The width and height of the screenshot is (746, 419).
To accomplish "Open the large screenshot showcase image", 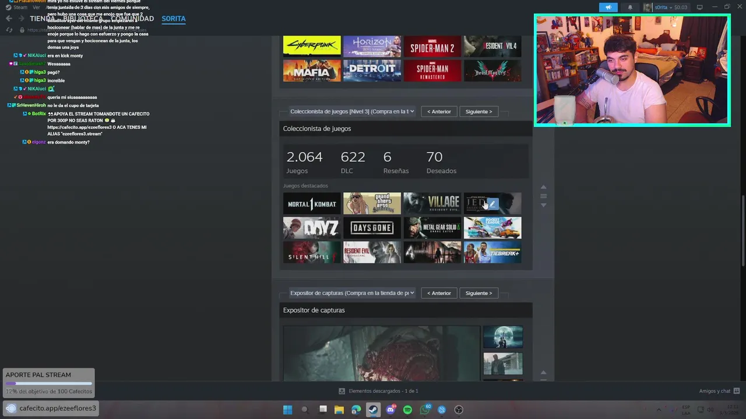I will pos(382,353).
